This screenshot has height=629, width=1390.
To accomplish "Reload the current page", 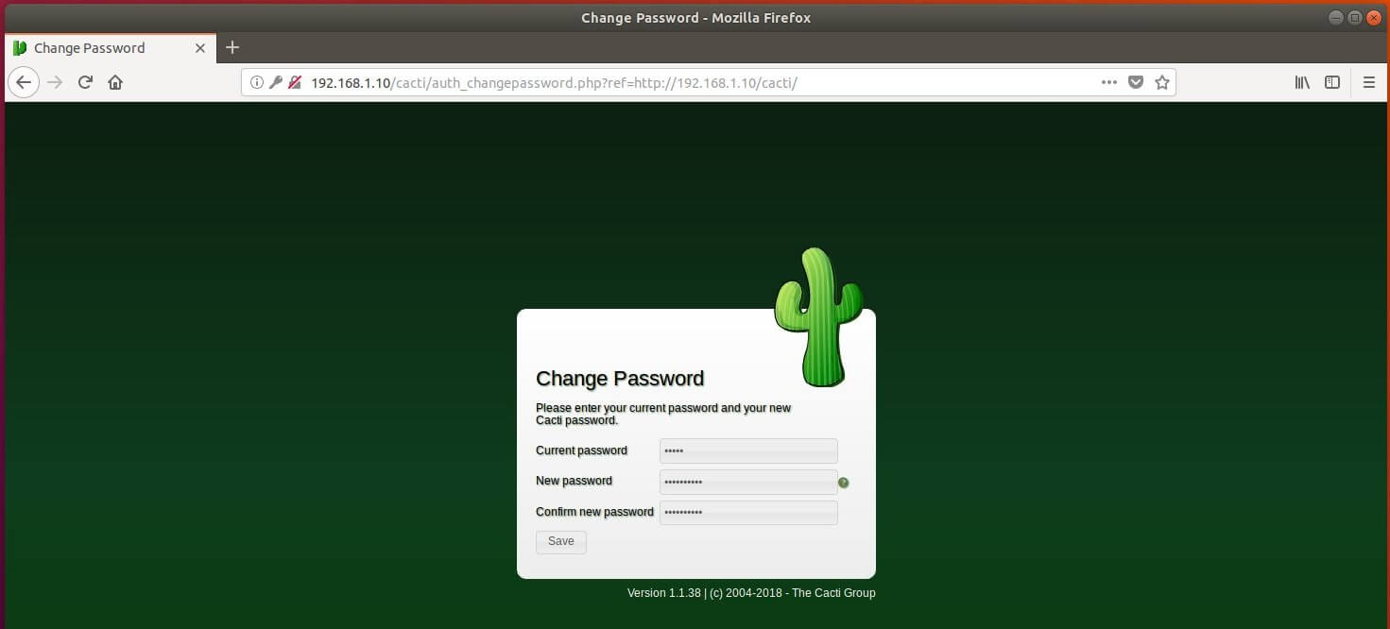I will point(85,82).
